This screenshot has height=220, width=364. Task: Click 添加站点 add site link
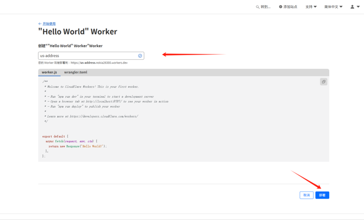(290, 7)
